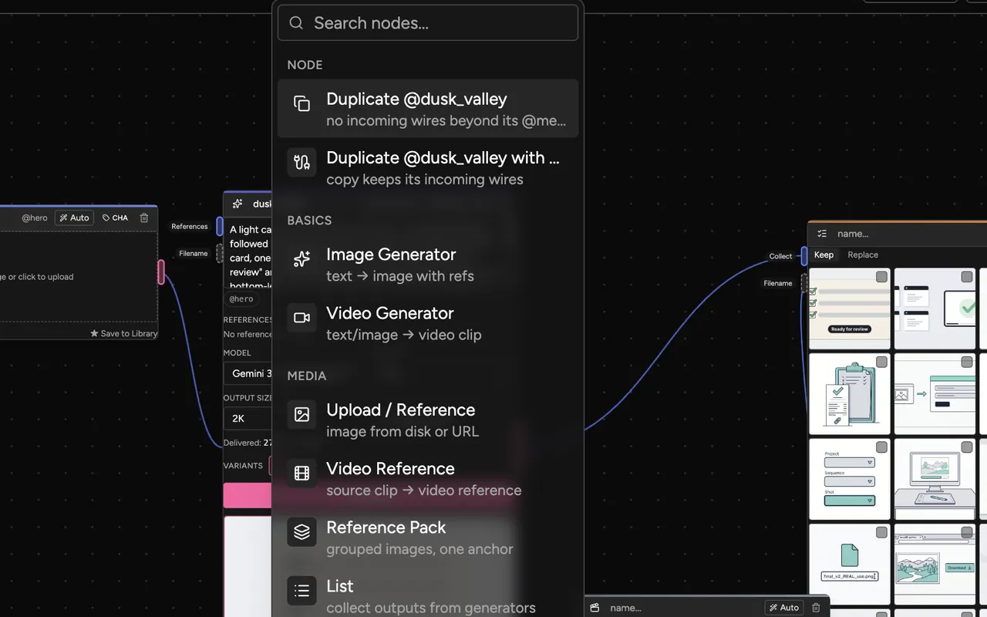The height and width of the screenshot is (617, 987).
Task: Tick checkbox on image-to-form arrow thumbnail
Action: [966, 362]
